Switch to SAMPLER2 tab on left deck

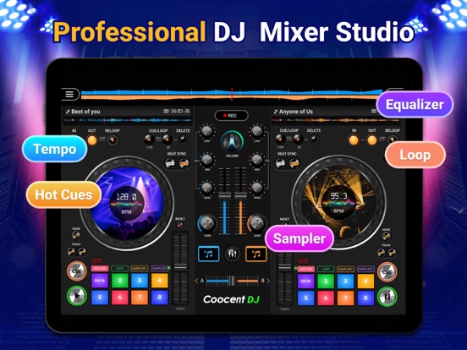point(159,269)
